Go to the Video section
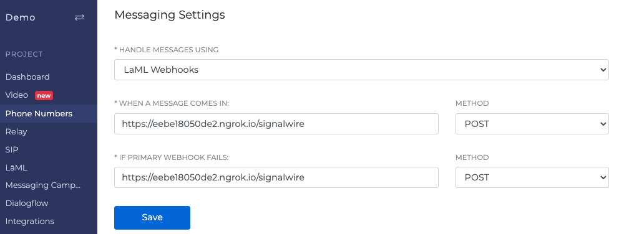The height and width of the screenshot is (234, 619). [17, 95]
